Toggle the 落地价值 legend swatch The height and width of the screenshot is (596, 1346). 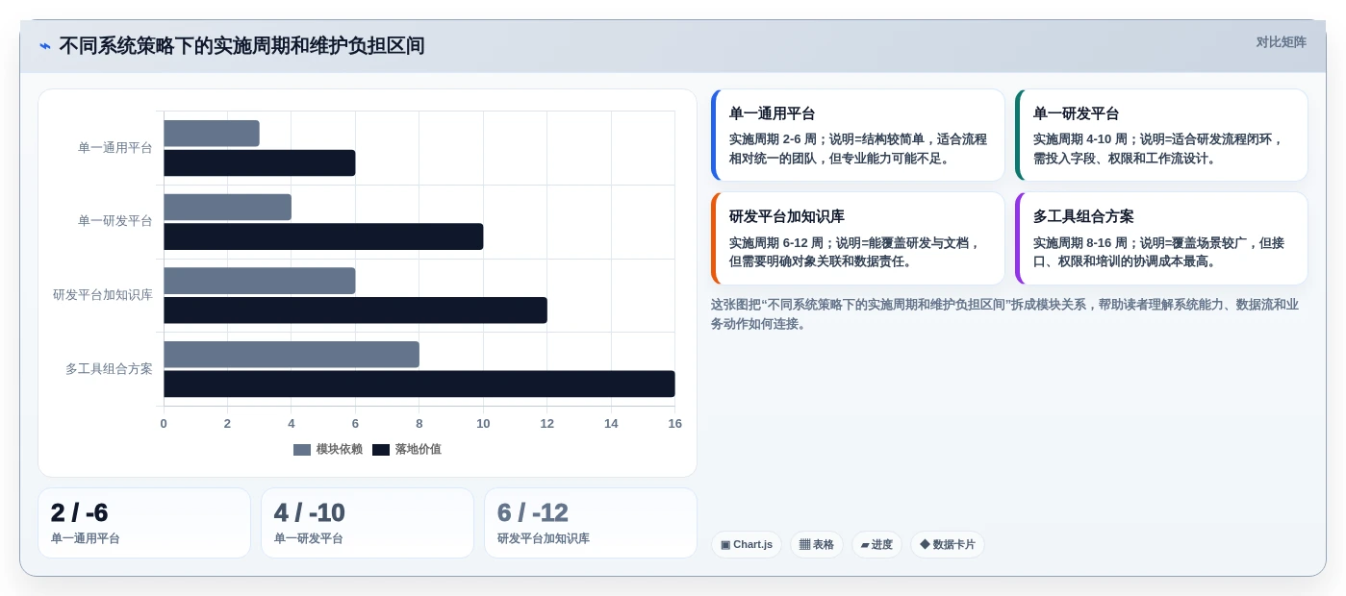point(381,450)
